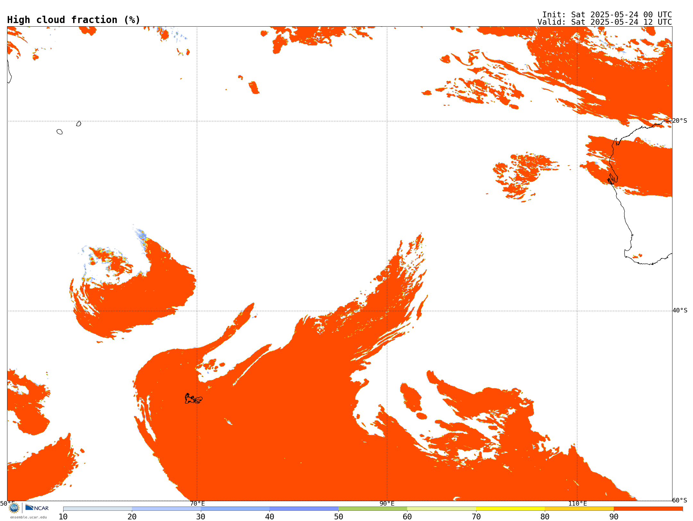Screen dimensions: 693x521
Task: Click the 40°S latitude label
Action: (680, 310)
